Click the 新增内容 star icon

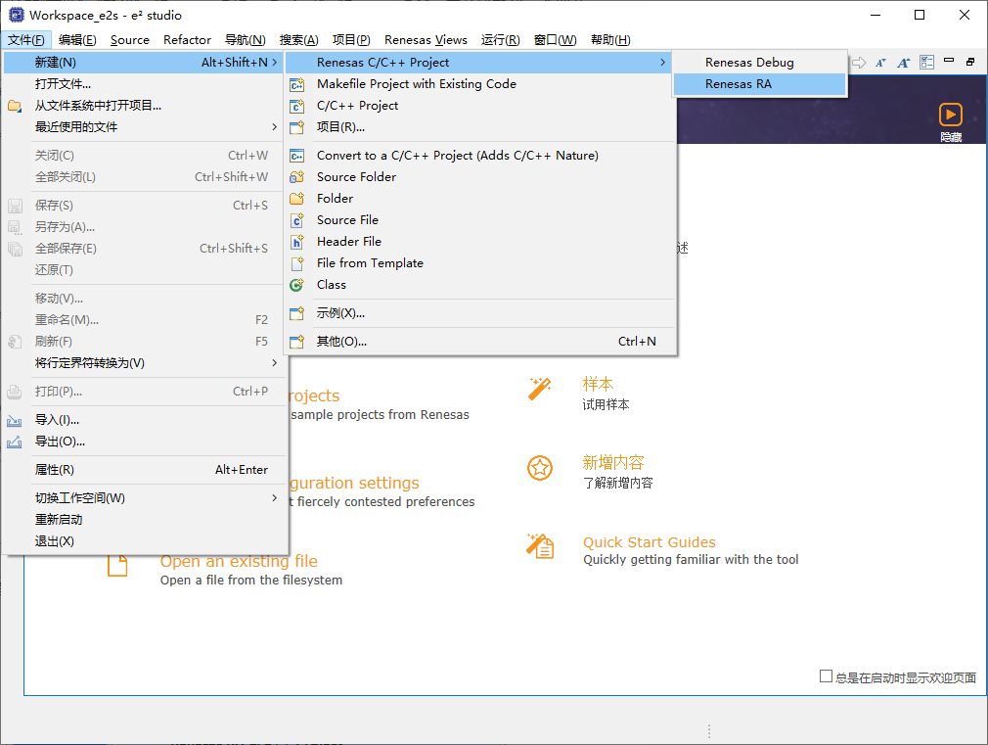(x=540, y=467)
